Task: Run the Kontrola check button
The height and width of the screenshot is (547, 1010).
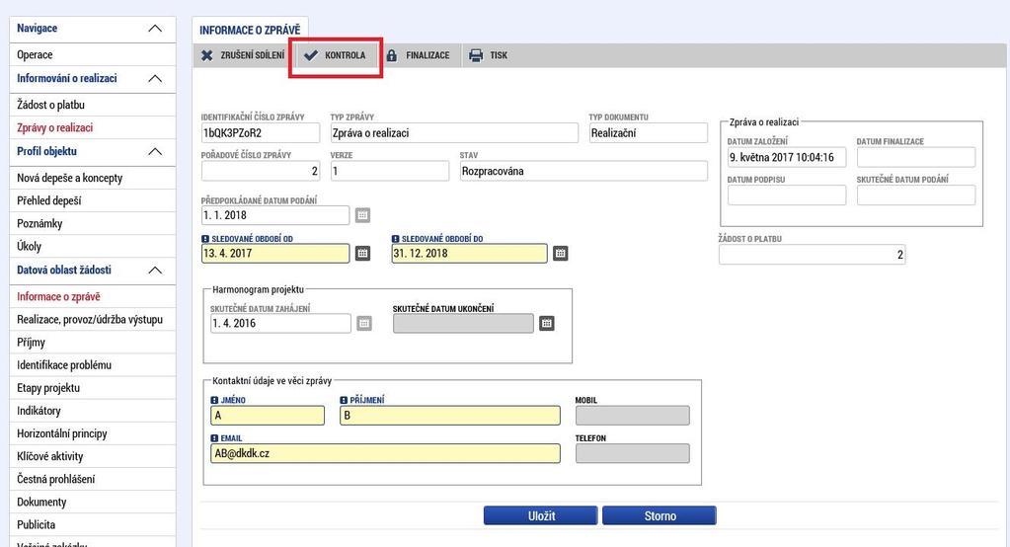Action: [335, 55]
